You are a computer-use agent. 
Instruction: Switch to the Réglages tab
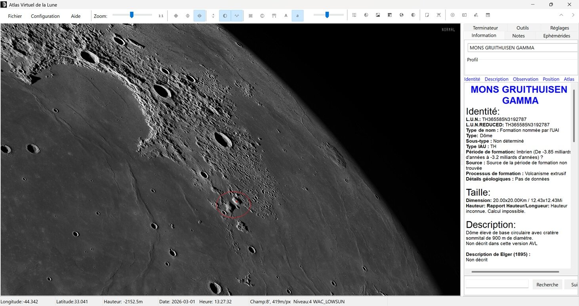pyautogui.click(x=559, y=28)
